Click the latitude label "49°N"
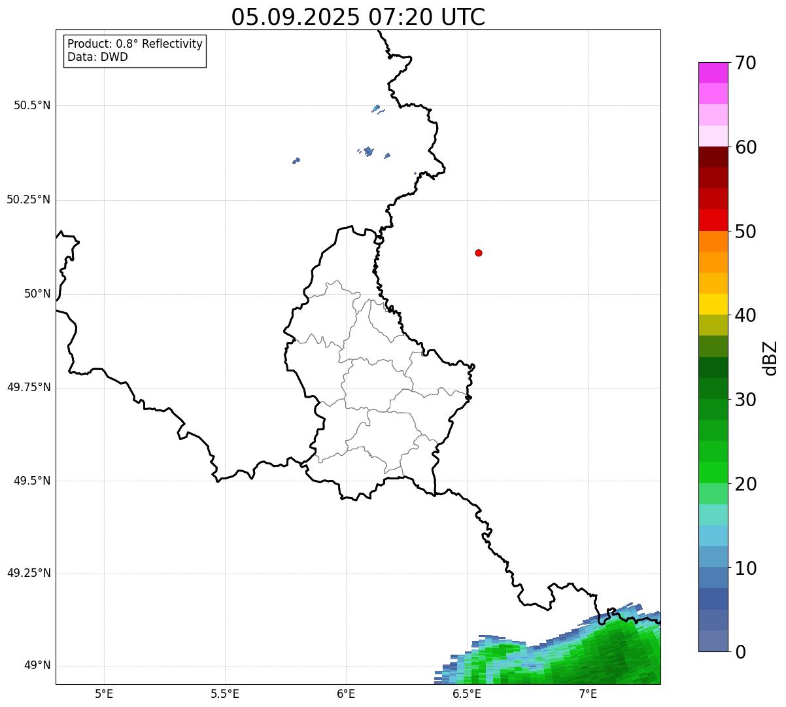The image size is (786, 707). coord(37,666)
